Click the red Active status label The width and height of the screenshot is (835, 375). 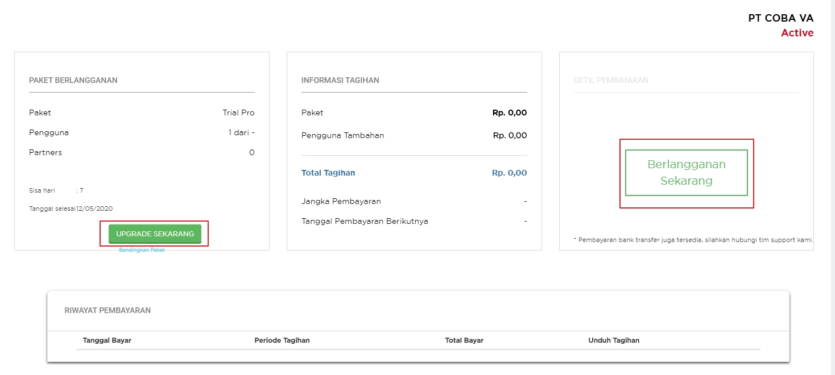(797, 33)
